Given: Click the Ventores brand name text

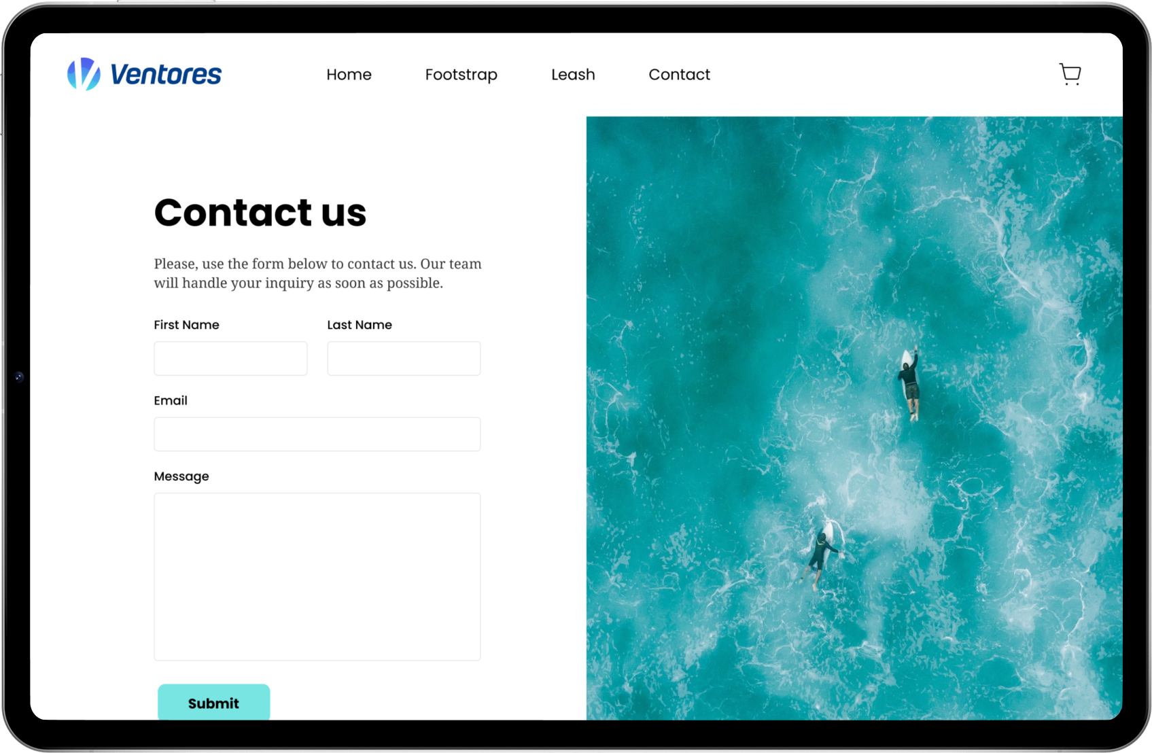Looking at the screenshot, I should 166,74.
